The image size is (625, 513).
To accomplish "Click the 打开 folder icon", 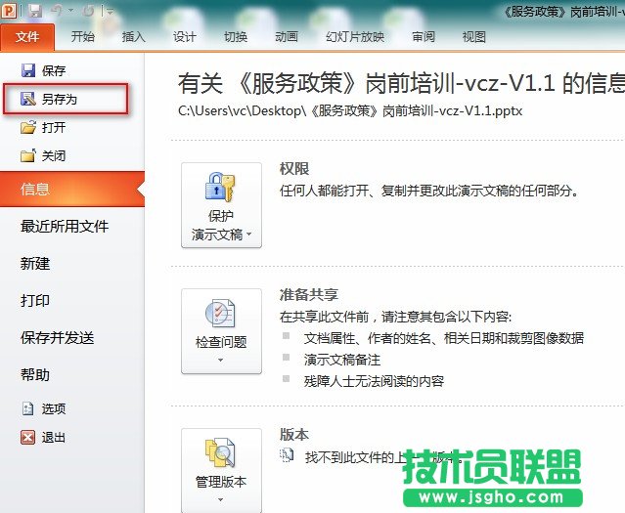I will tap(28, 127).
